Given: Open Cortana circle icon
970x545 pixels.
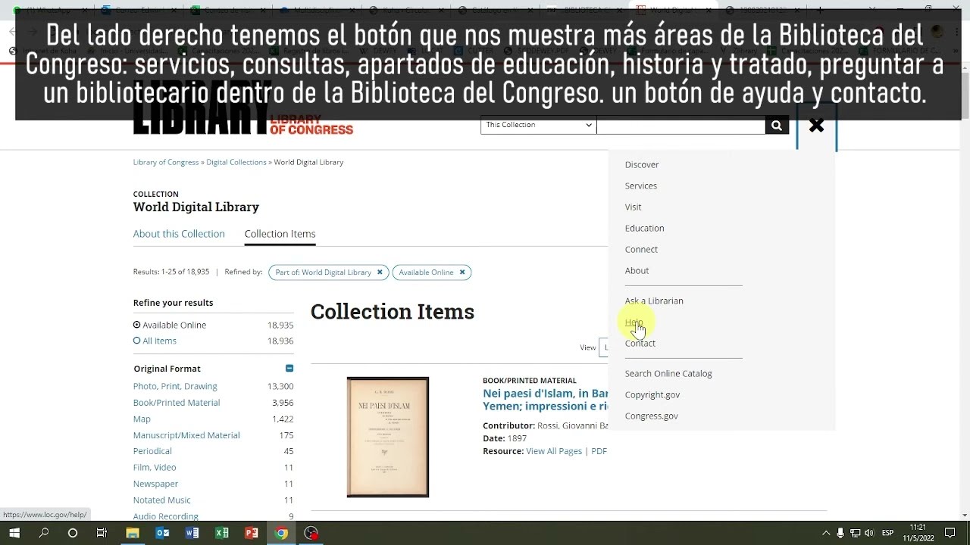Looking at the screenshot, I should (73, 533).
